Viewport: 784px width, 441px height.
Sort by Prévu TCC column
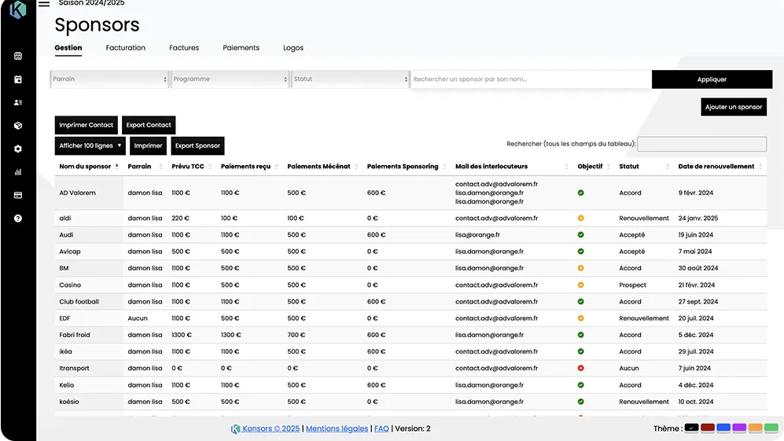tap(192, 167)
